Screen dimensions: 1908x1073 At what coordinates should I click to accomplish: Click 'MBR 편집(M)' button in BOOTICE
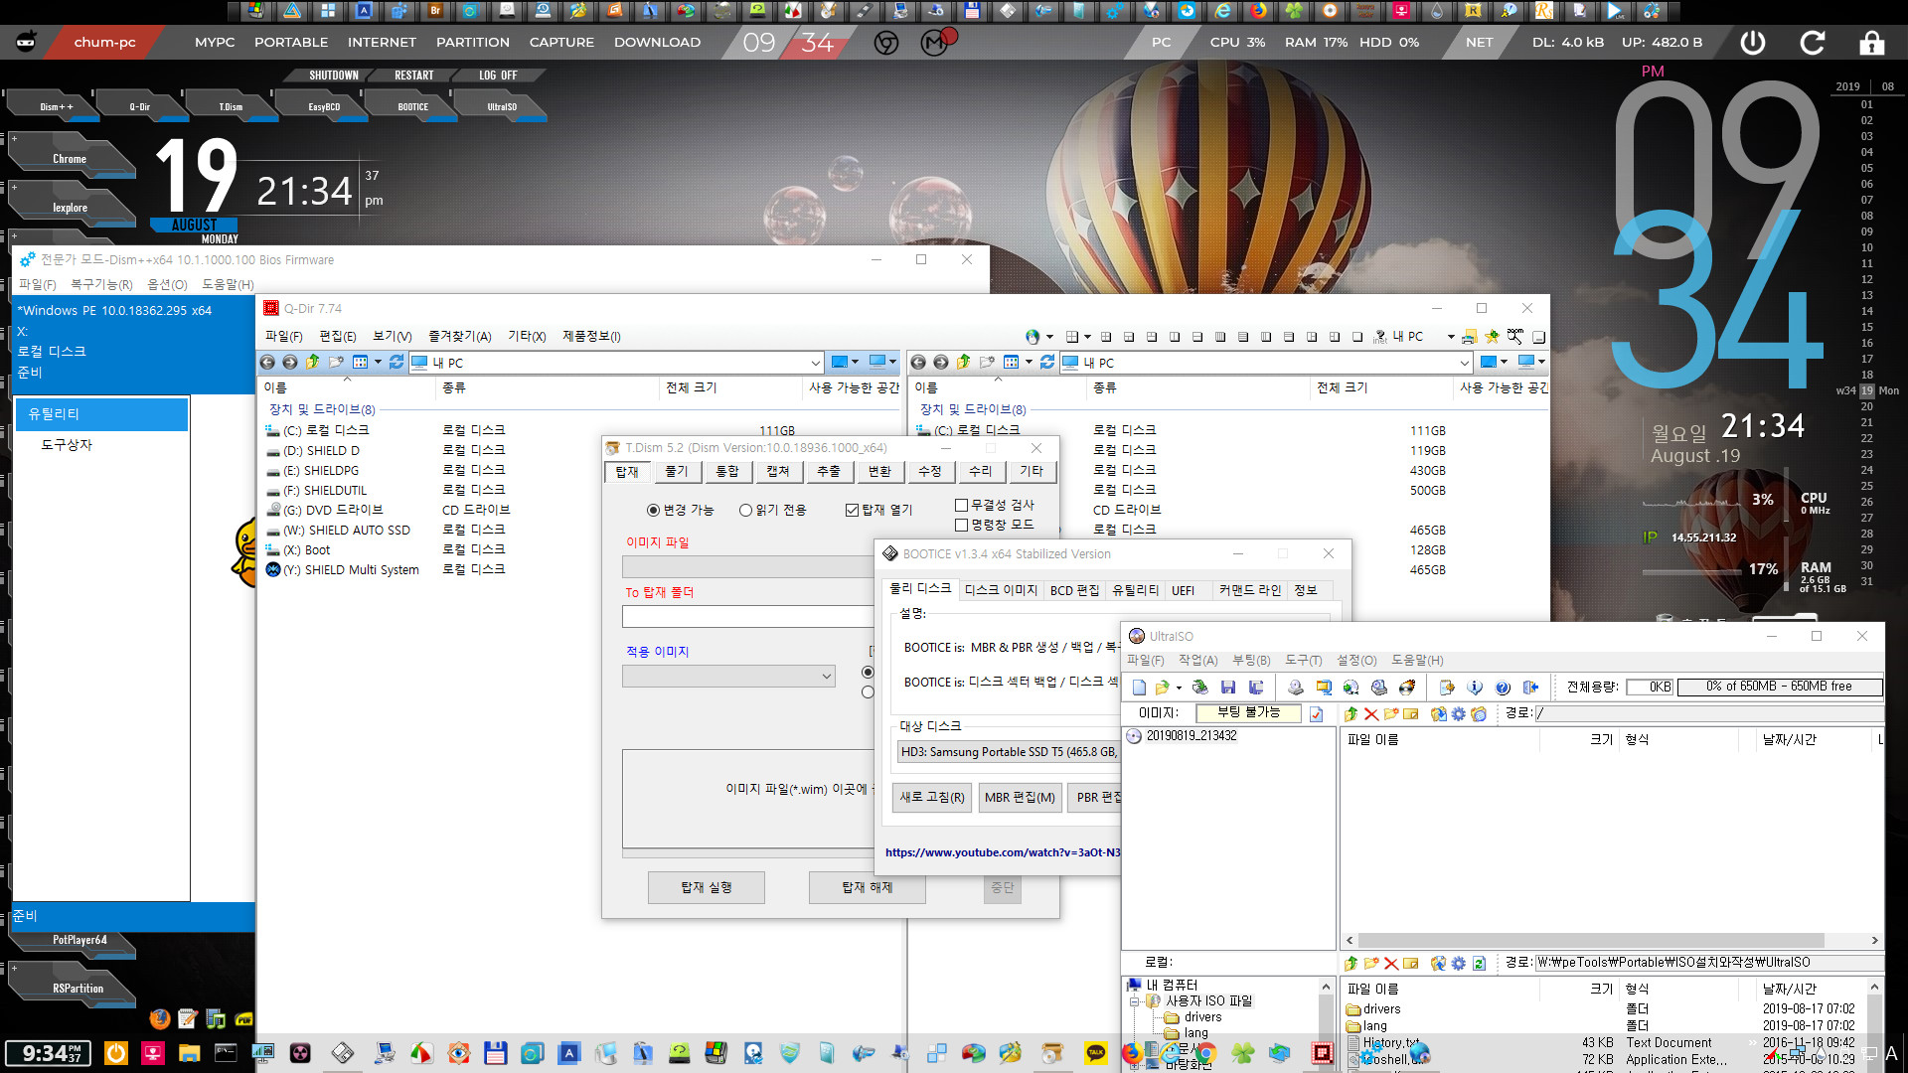click(x=1020, y=798)
